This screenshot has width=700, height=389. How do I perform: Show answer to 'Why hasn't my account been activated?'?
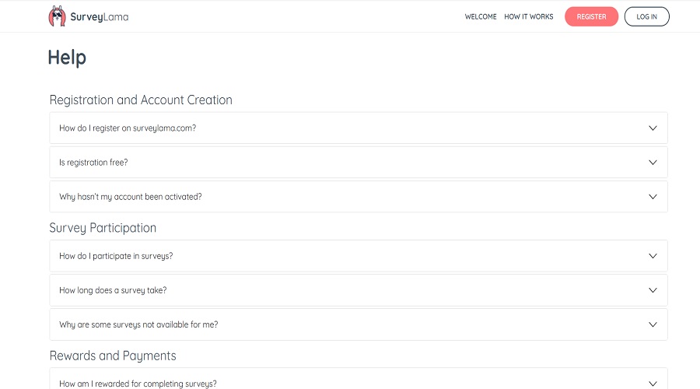131,197
